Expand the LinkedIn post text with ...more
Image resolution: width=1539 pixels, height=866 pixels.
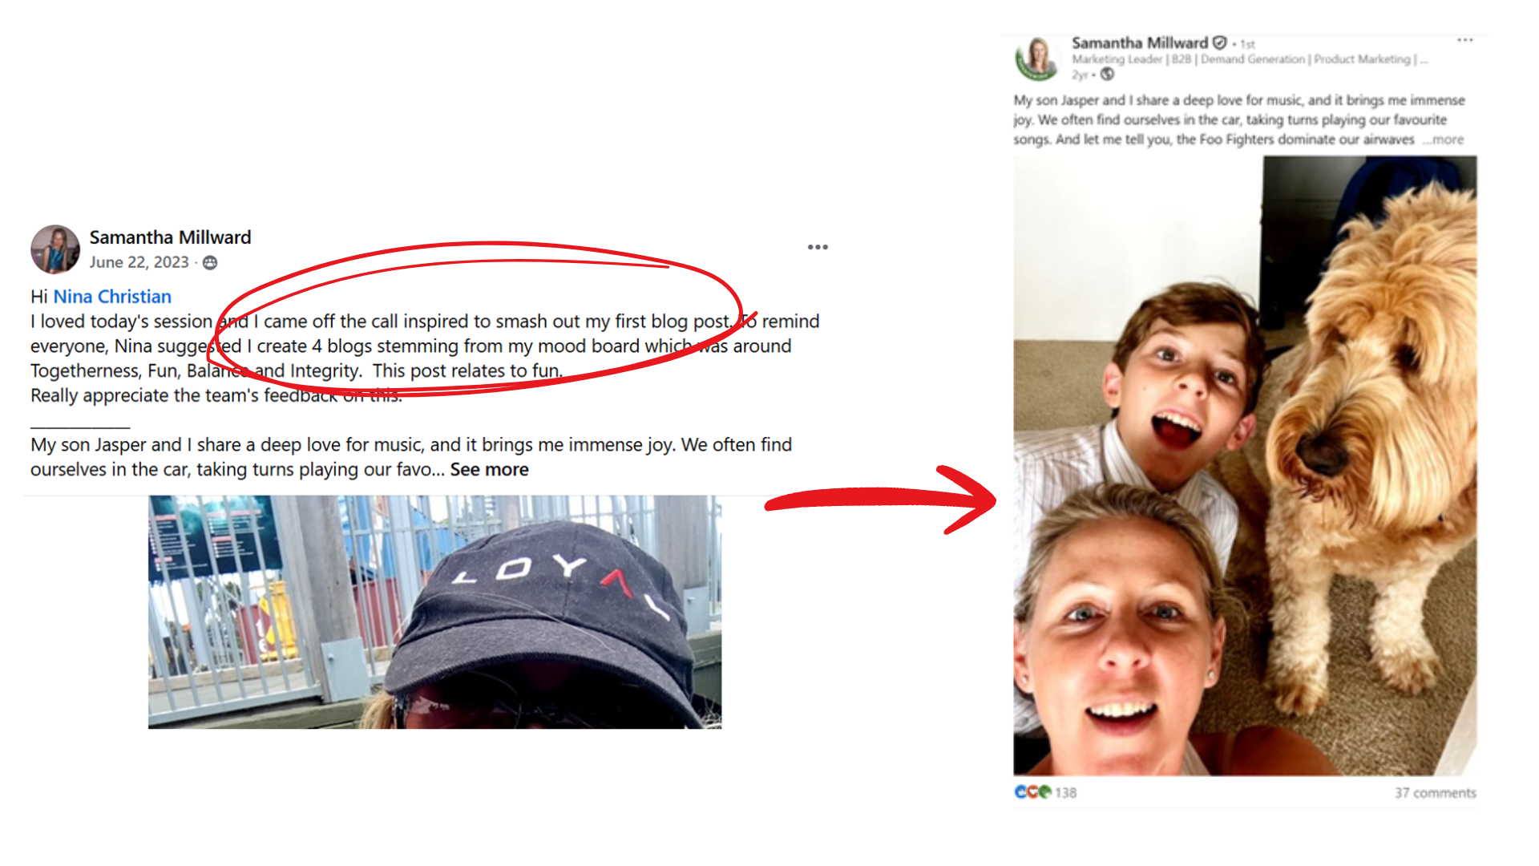(x=1444, y=140)
